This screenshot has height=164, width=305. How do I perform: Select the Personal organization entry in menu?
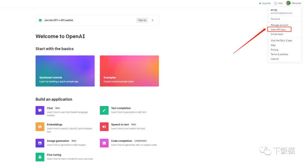275,19
